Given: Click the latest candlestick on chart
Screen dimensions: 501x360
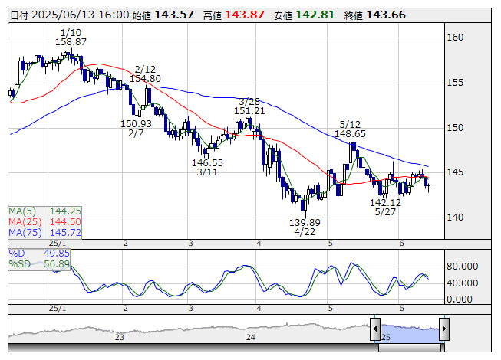Looking at the screenshot, I should pos(428,185).
